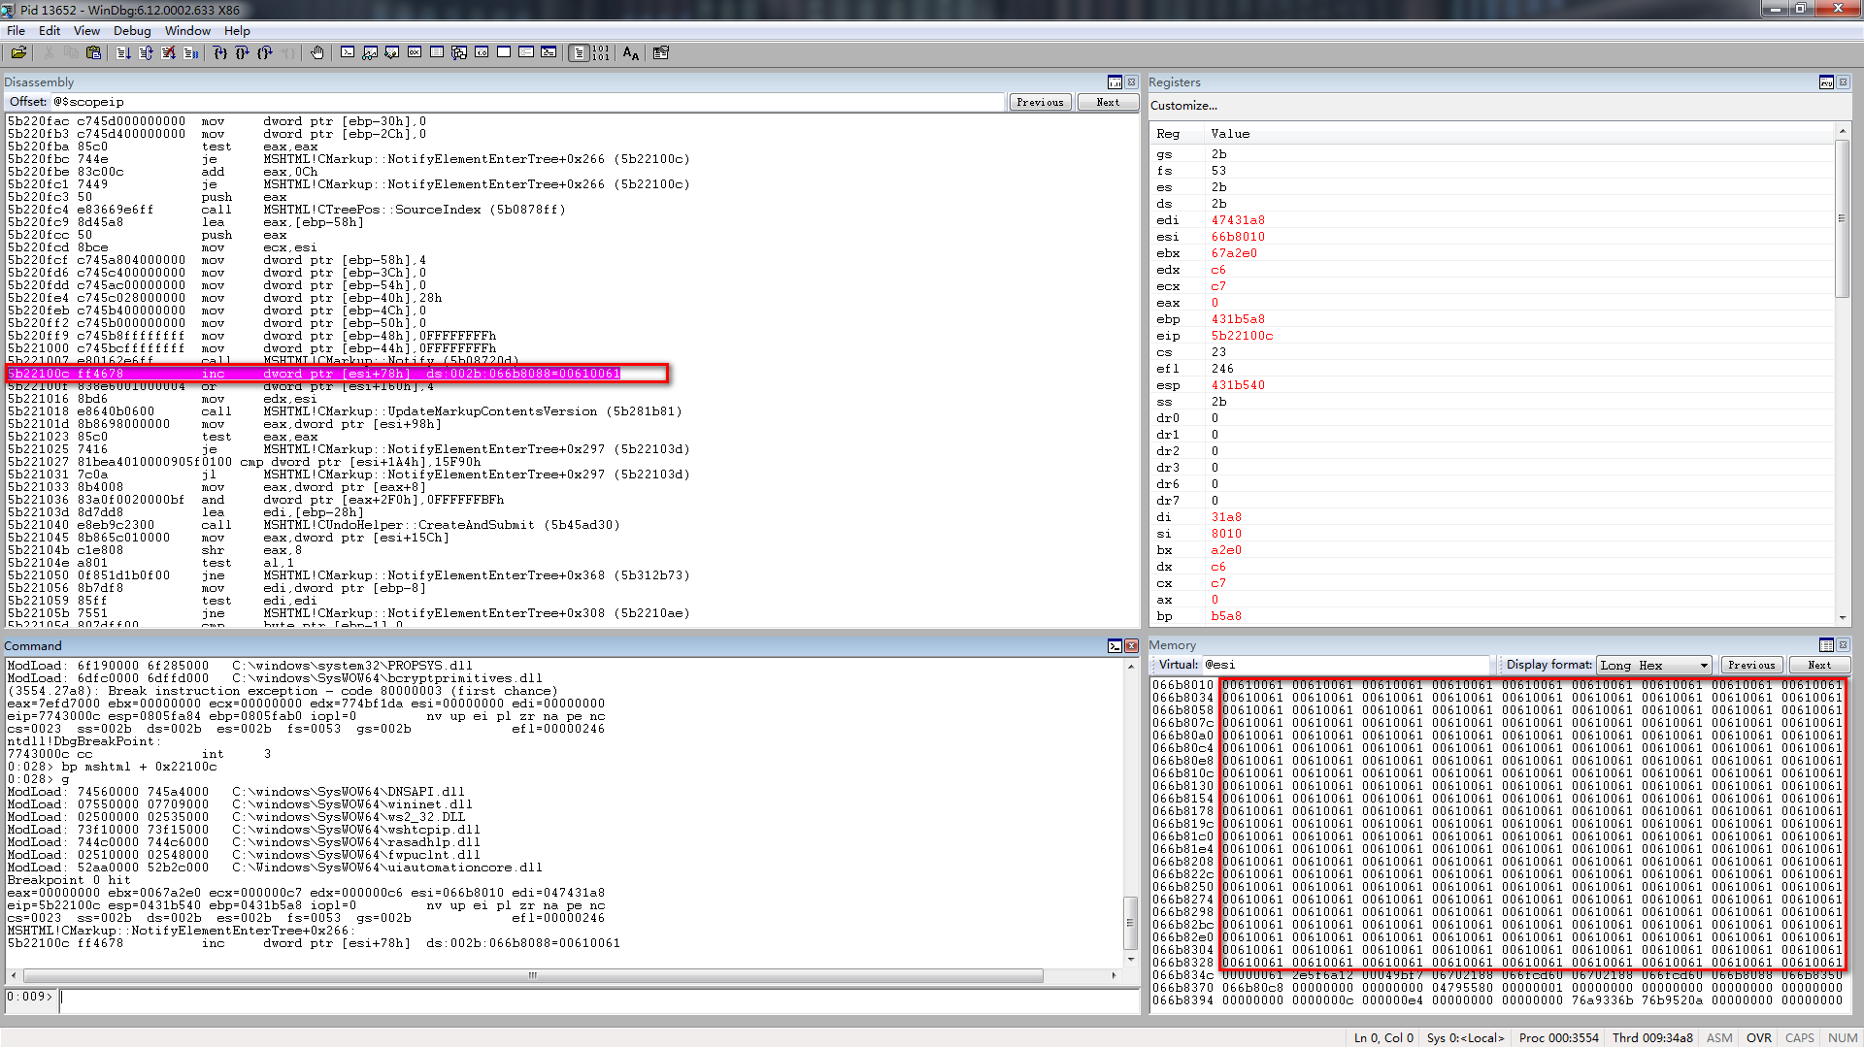Open the Memory window toolbar icon

[437, 53]
